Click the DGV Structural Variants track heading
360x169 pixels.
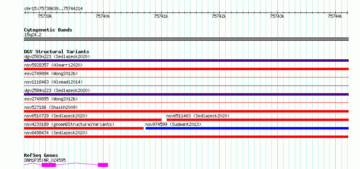(x=57, y=52)
